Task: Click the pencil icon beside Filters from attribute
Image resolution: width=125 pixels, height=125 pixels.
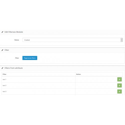Action: pyautogui.click(x=2, y=68)
